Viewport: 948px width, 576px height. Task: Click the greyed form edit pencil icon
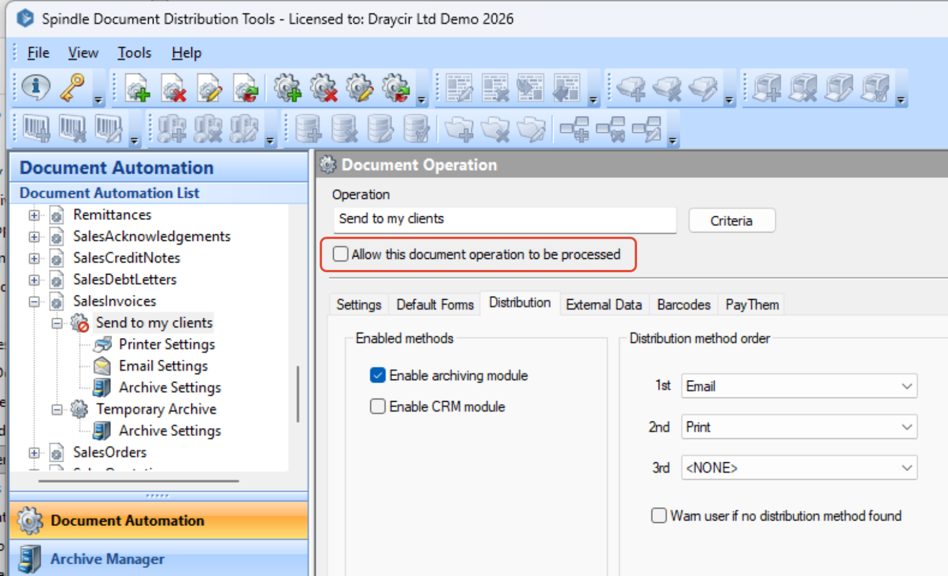(460, 87)
